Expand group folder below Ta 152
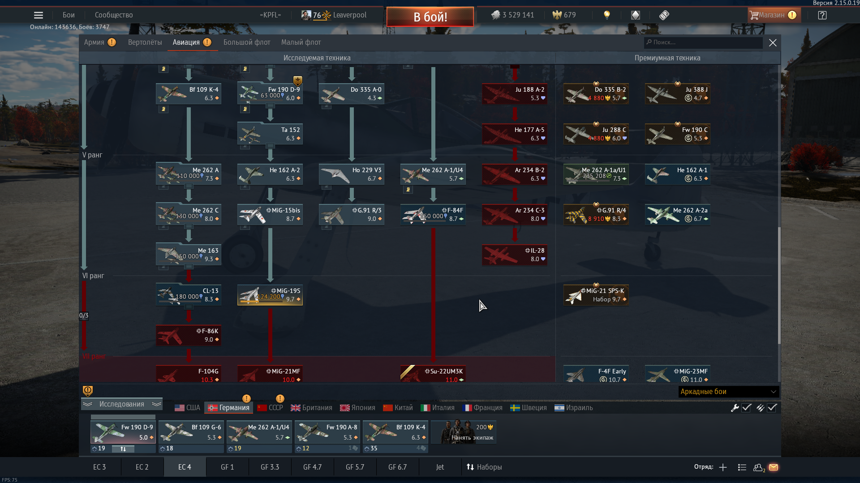The width and height of the screenshot is (860, 483). [x=270, y=146]
